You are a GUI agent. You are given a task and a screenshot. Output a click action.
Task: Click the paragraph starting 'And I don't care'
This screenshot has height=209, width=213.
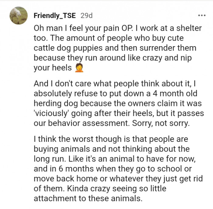[117, 103]
